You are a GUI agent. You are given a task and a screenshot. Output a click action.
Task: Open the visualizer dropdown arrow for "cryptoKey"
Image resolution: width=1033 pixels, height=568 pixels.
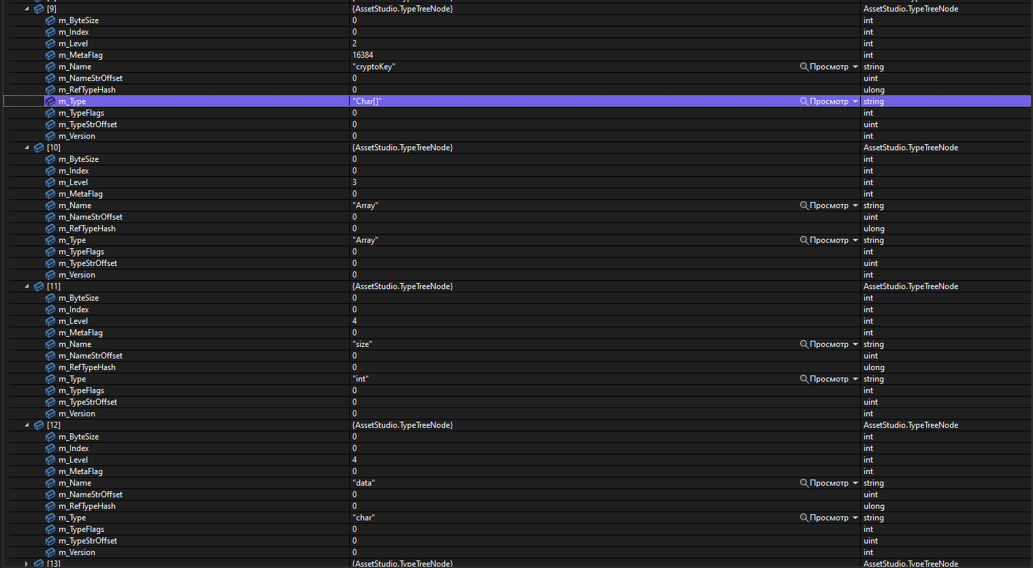pyautogui.click(x=855, y=67)
